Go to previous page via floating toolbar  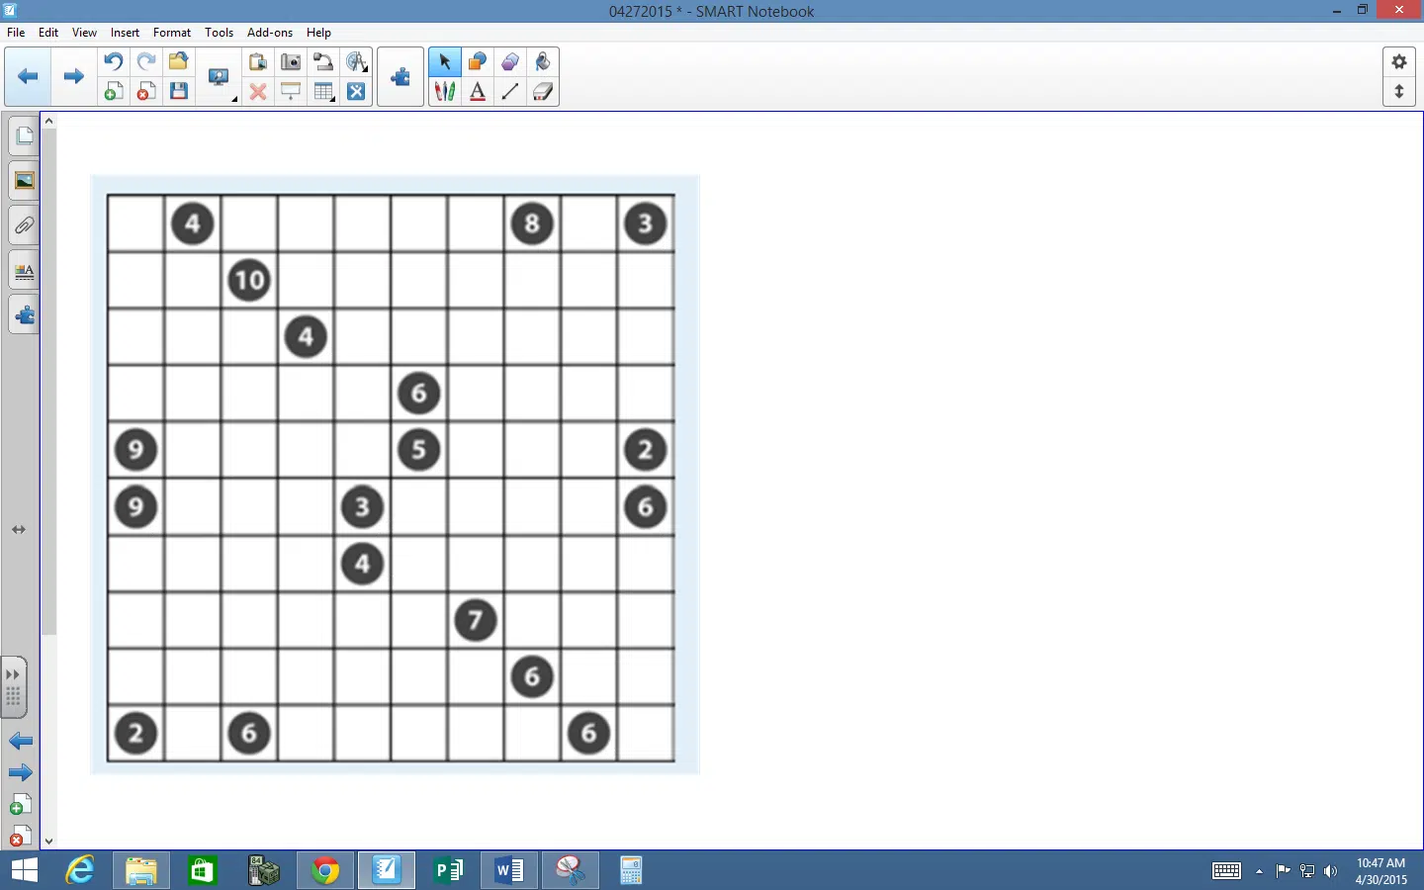pyautogui.click(x=20, y=742)
